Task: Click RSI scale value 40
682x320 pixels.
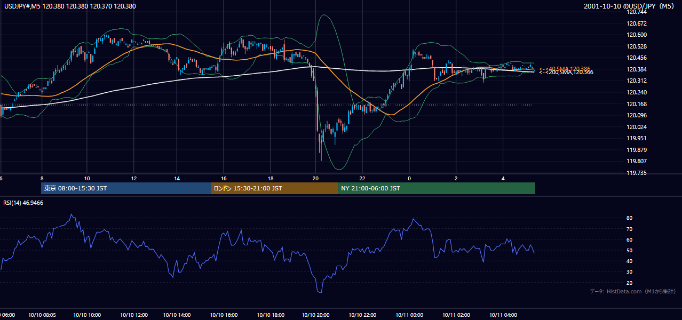Action: [x=630, y=261]
